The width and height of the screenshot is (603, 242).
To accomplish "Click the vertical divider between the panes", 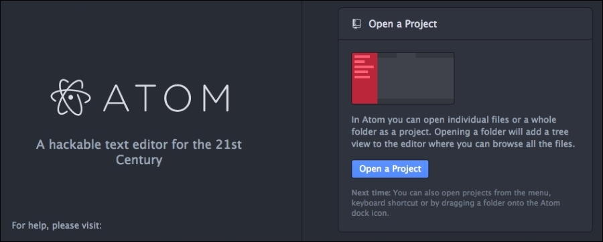I will point(302,121).
